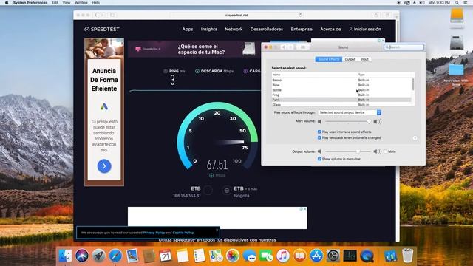The width and height of the screenshot is (473, 266).
Task: Toggle Show volume in menu bar
Action: coord(319,159)
